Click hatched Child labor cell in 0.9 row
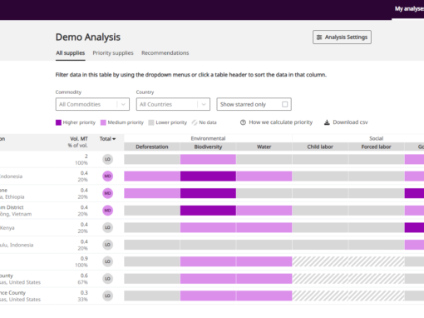 coord(320,261)
